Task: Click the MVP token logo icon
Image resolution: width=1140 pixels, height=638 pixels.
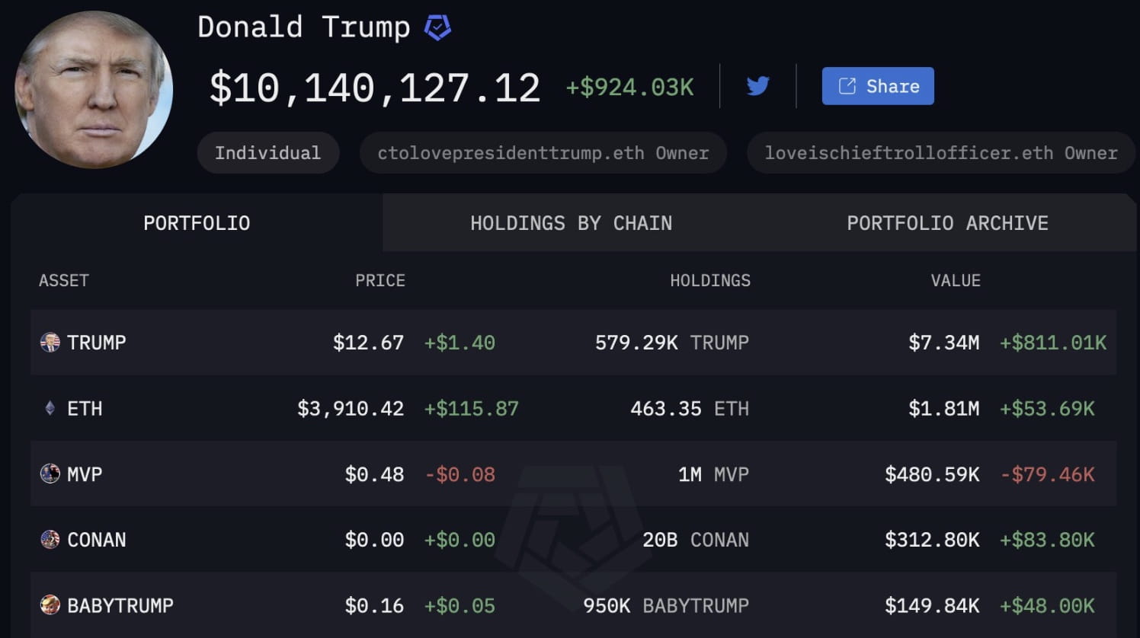Action: tap(50, 474)
